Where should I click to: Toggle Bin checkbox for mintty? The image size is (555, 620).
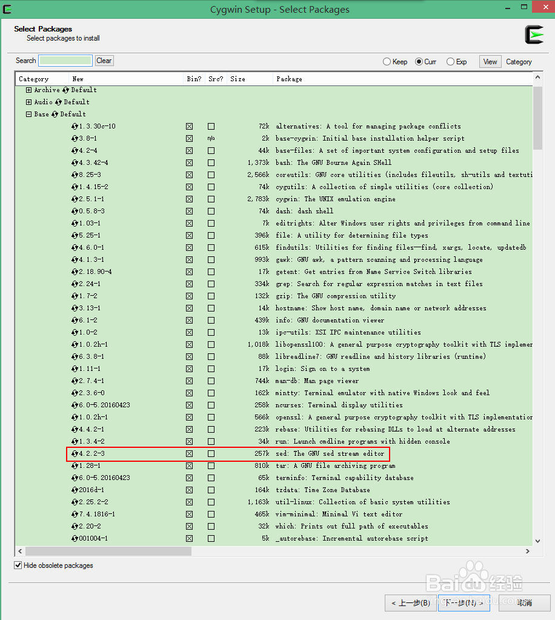click(x=190, y=393)
